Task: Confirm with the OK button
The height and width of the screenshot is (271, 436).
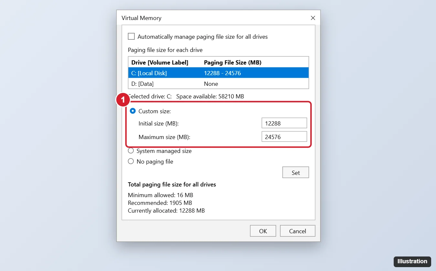Action: [x=263, y=231]
